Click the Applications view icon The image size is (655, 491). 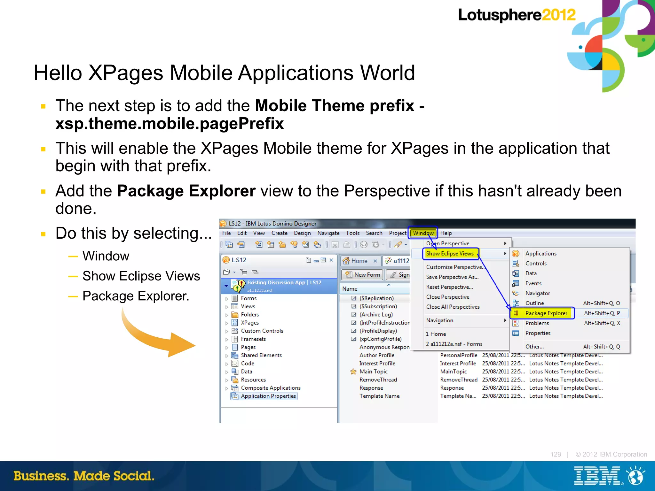(516, 253)
